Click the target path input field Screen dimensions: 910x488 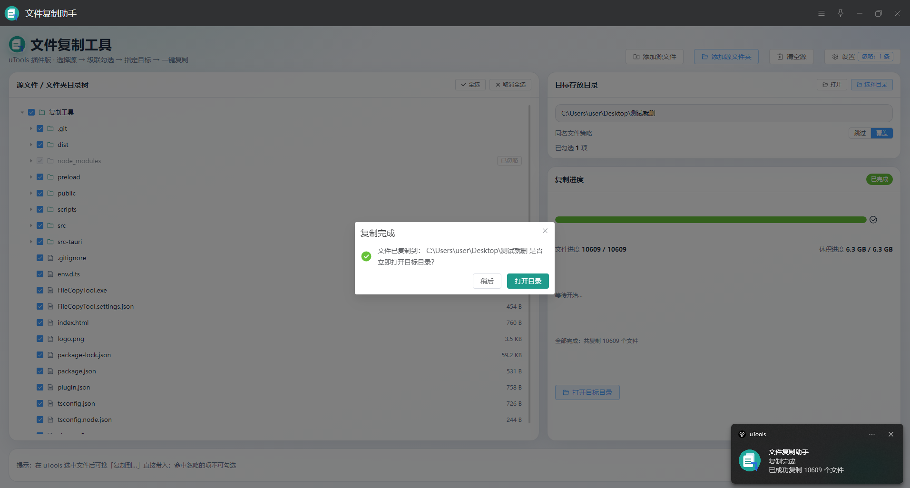tap(724, 113)
